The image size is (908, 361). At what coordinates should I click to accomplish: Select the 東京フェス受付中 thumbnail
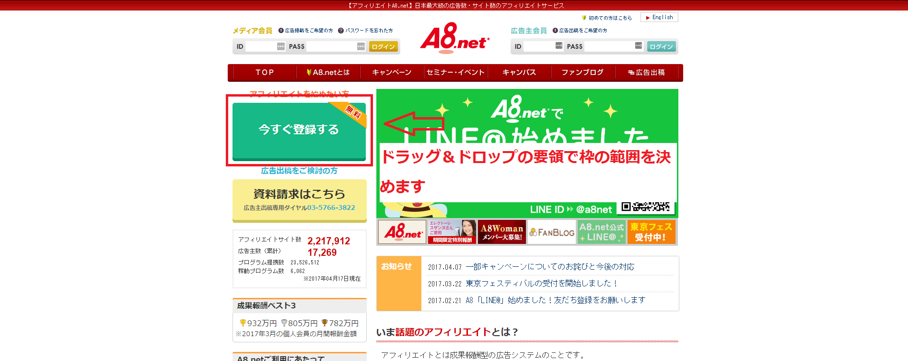(652, 232)
